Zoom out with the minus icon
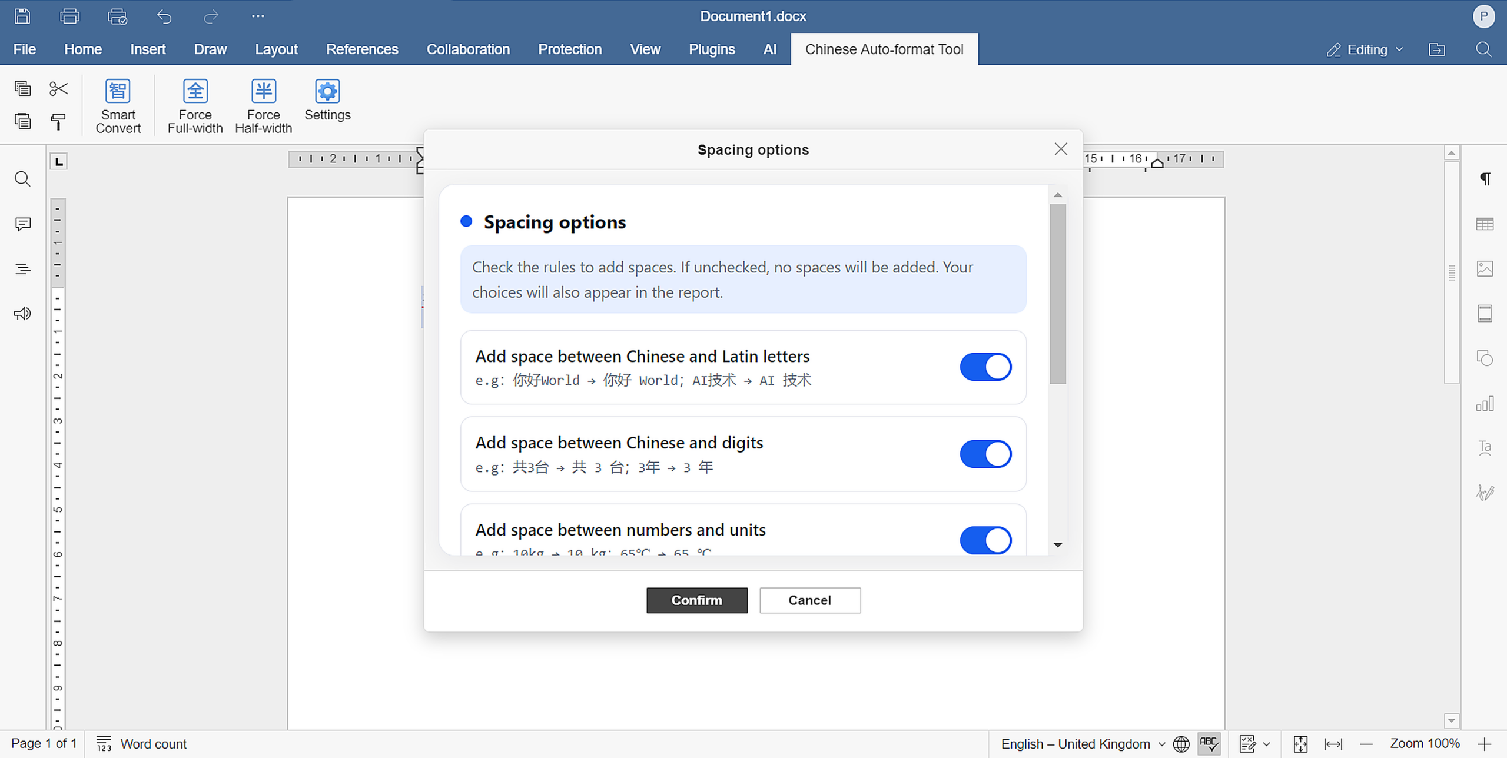The height and width of the screenshot is (758, 1507). point(1366,744)
